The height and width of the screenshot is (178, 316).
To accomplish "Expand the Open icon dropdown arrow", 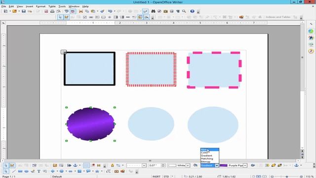I will coord(19,11).
